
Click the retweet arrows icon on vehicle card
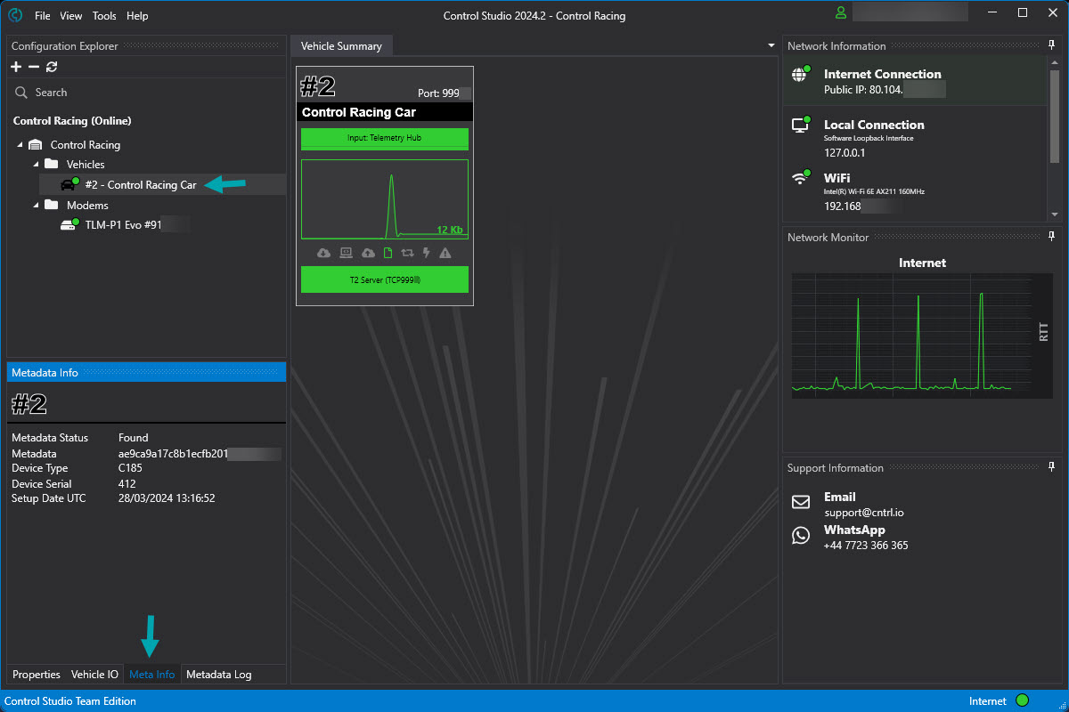tap(408, 253)
